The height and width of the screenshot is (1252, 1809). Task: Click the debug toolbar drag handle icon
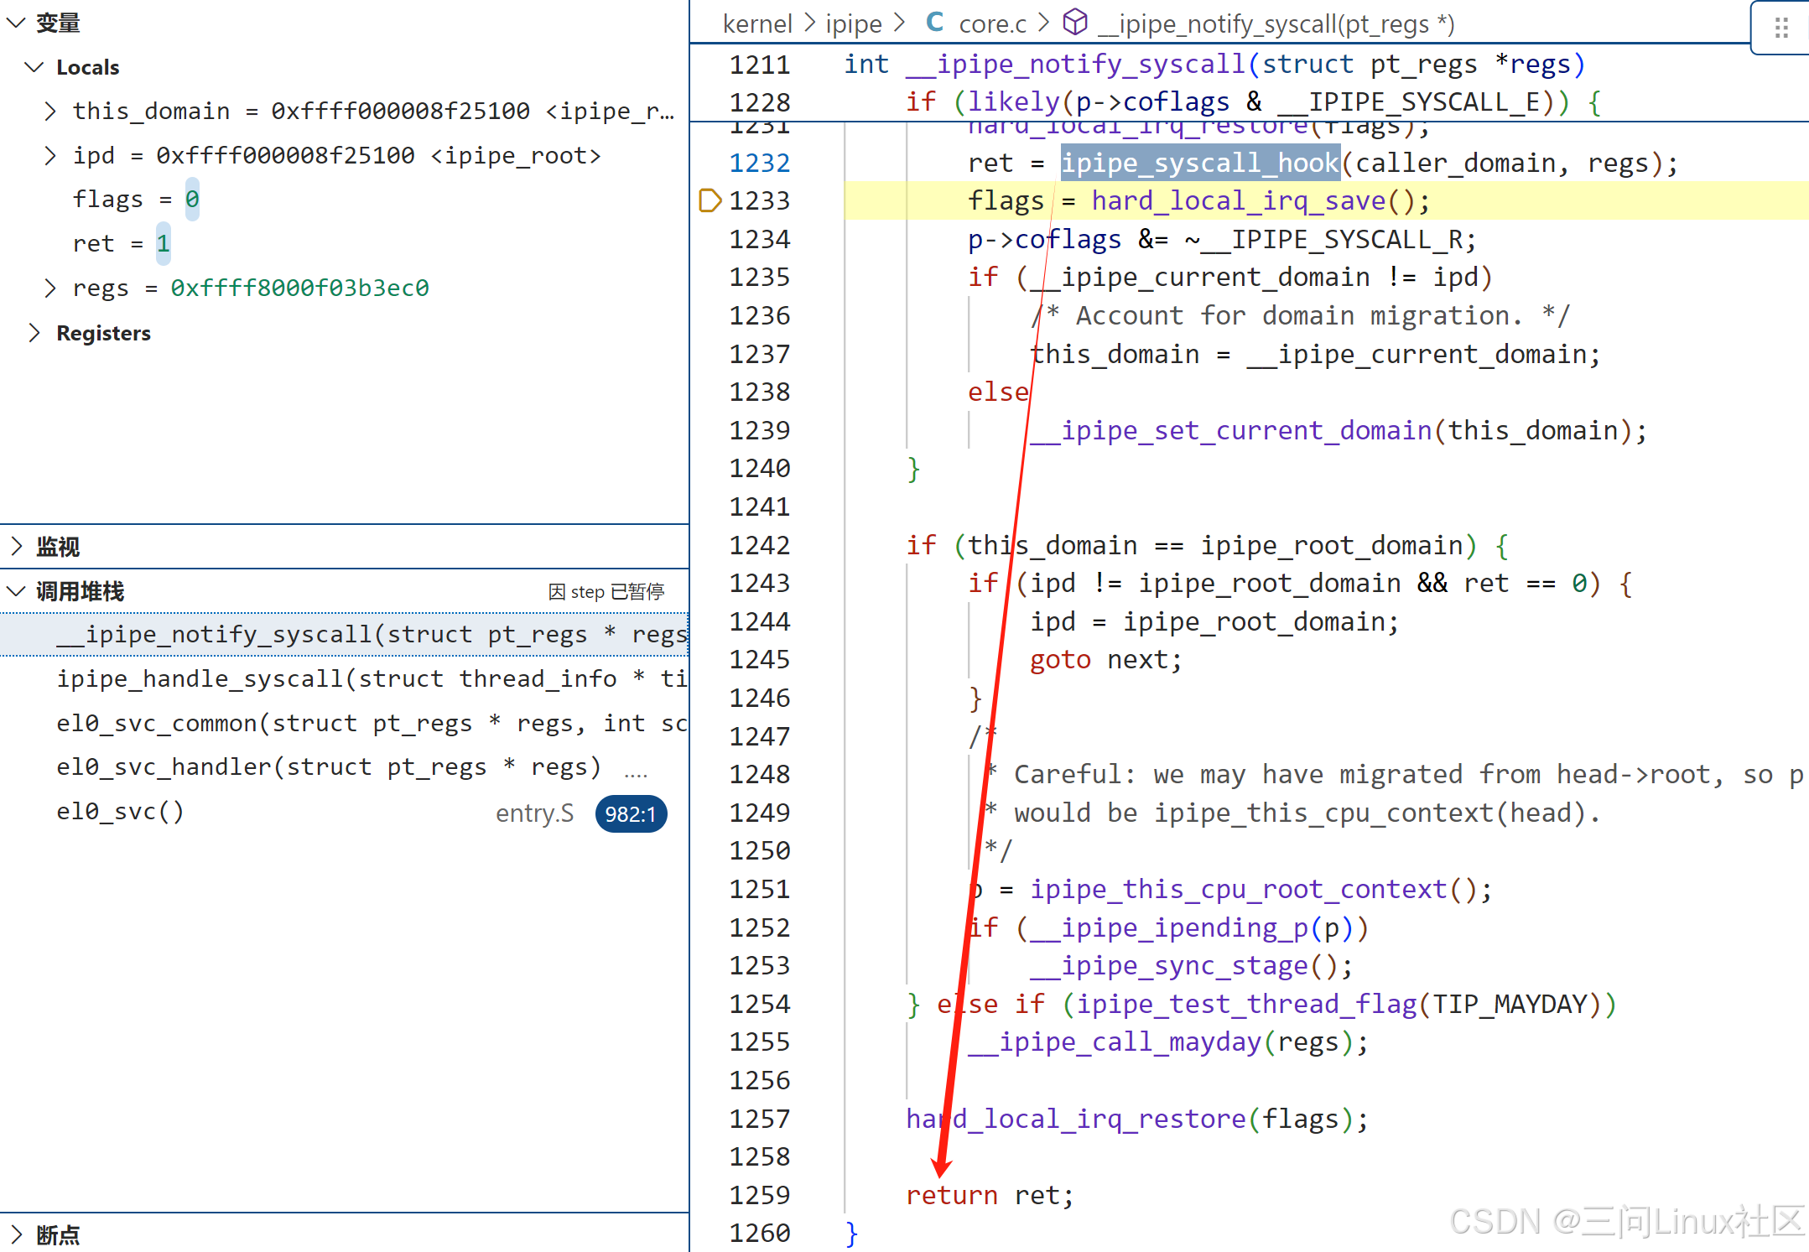(x=1781, y=29)
